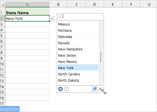Viewport: 157px width, 112px height.
Task: Select column E header
Action: click(113, 5)
